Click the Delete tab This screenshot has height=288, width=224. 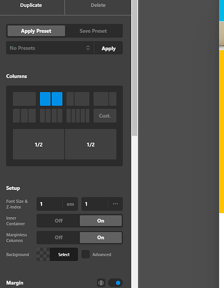pos(98,5)
